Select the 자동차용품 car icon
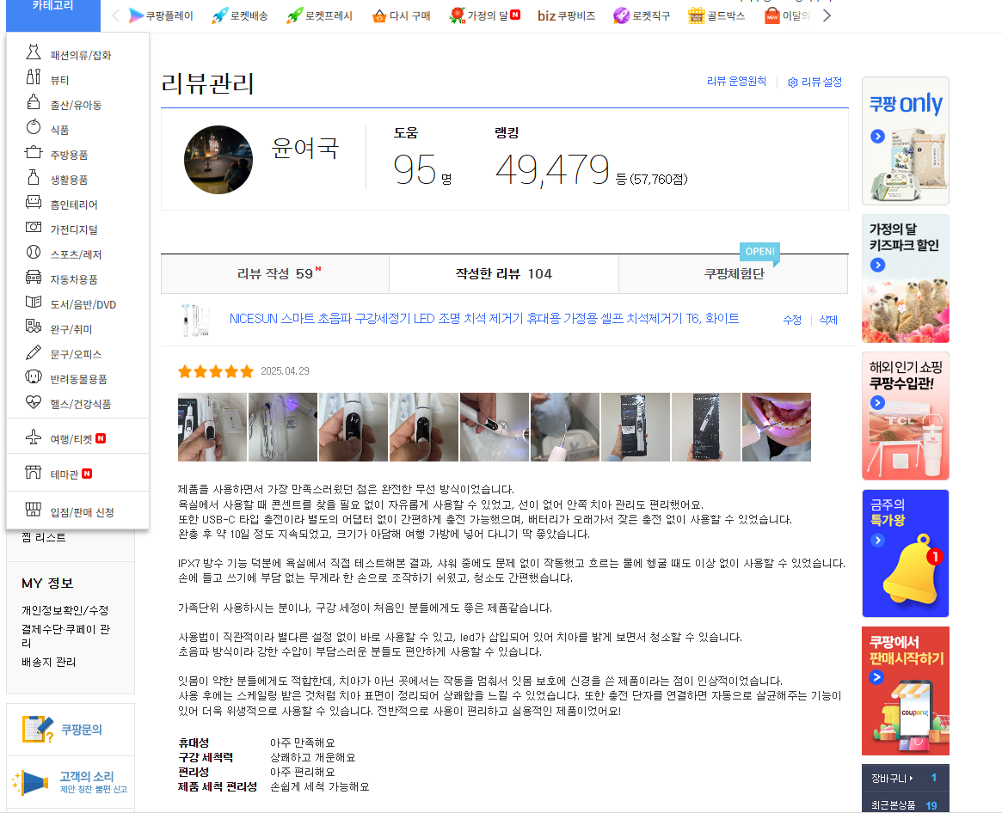The width and height of the screenshot is (1002, 813). (34, 277)
